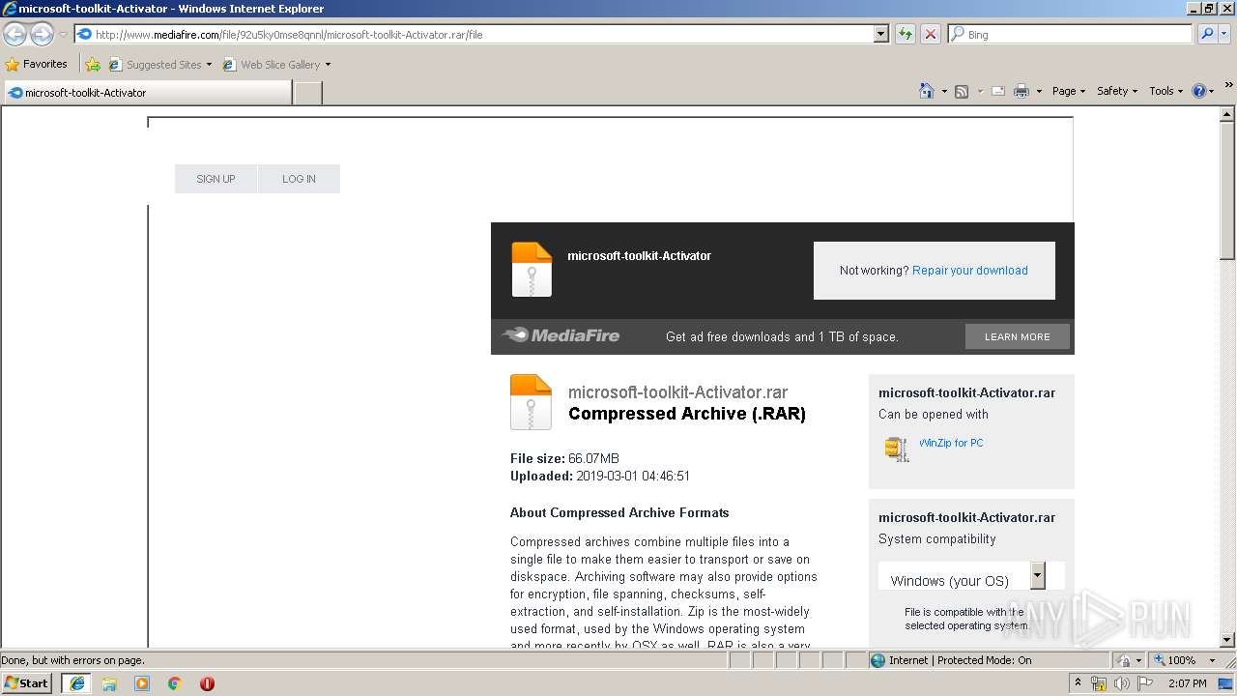The width and height of the screenshot is (1237, 696).
Task: Select the microsoft-toolkit-Activator tab
Action: (147, 93)
